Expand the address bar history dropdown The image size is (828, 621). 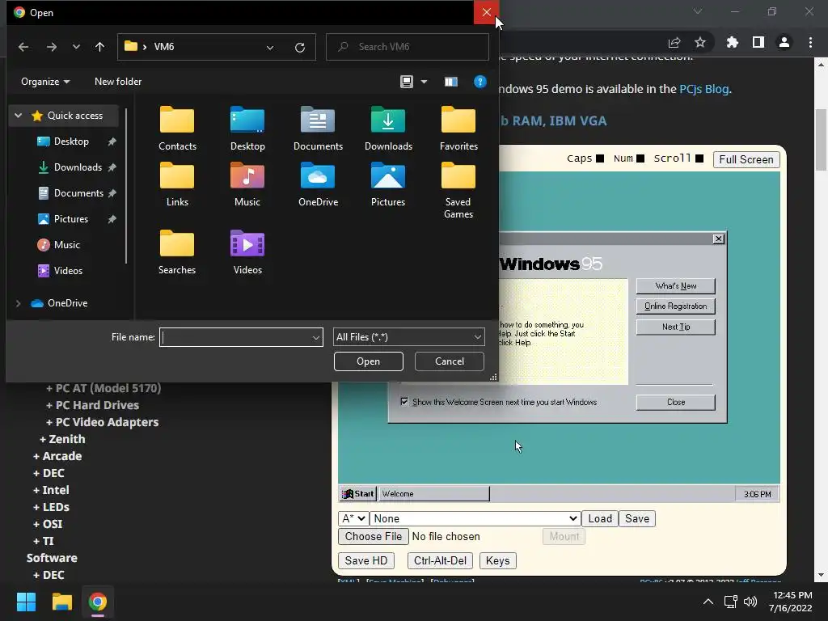click(270, 48)
